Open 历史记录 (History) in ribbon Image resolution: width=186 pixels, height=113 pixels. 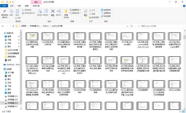pyautogui.click(x=94, y=17)
